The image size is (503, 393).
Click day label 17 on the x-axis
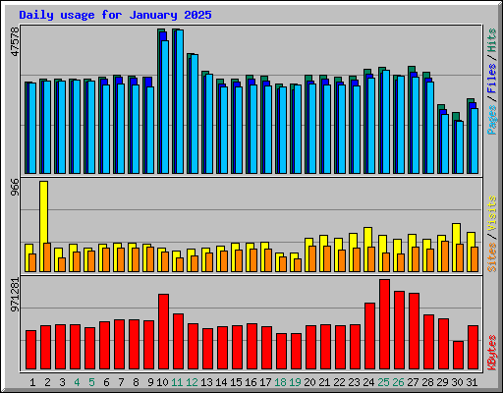tap(265, 382)
